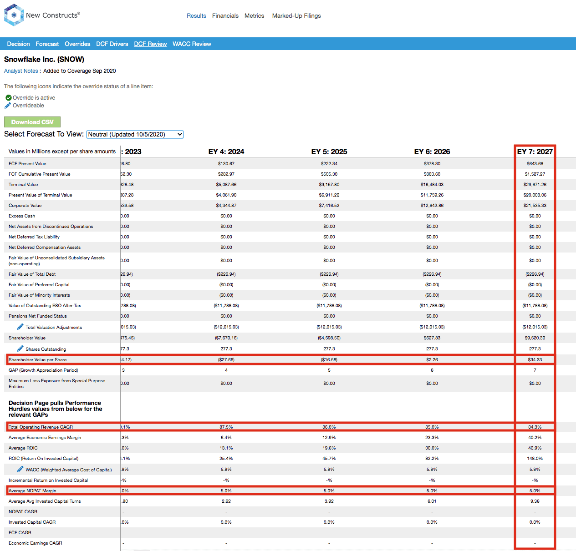Click the Snowflake Inc. (SNOW) heading
Viewport: 576px width, 551px height.
44,60
